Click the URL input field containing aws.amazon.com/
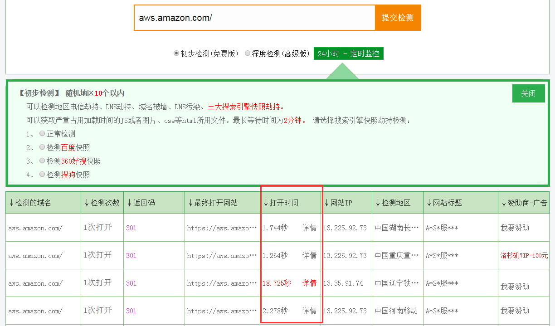The width and height of the screenshot is (555, 326). 255,18
